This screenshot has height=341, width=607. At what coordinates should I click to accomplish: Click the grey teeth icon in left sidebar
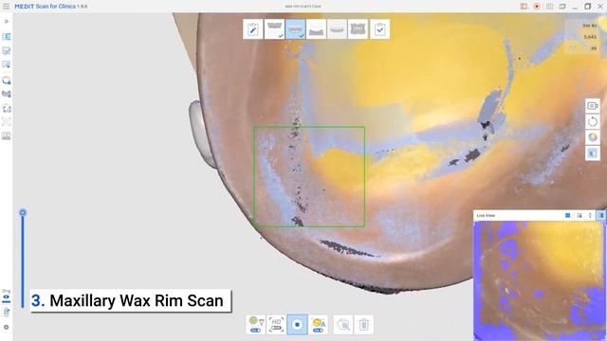pyautogui.click(x=7, y=136)
